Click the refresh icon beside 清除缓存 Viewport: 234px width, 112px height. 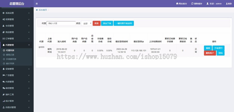pyautogui.click(x=192, y=4)
